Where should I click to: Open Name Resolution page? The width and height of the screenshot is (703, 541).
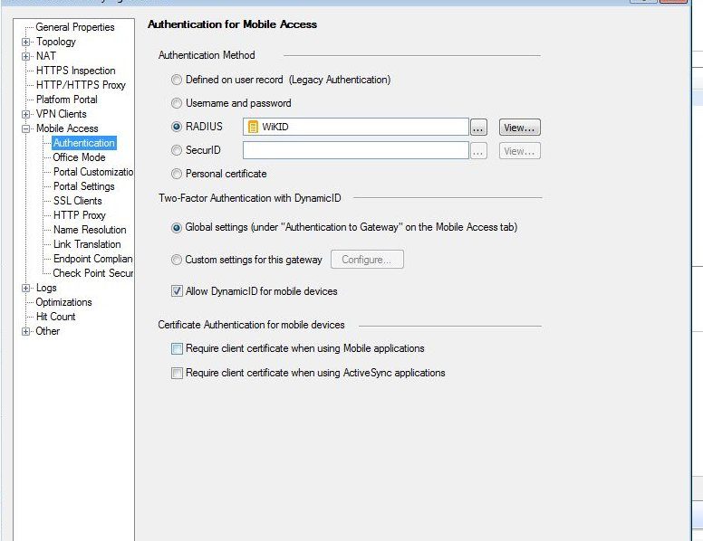point(90,230)
